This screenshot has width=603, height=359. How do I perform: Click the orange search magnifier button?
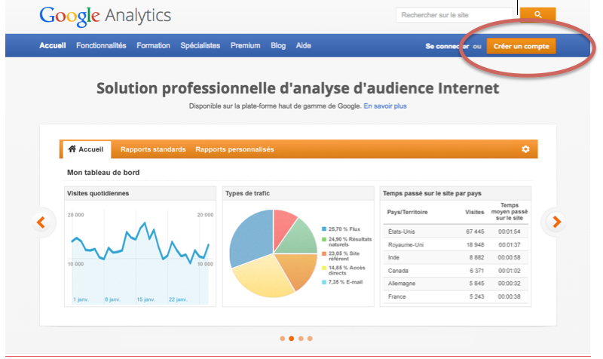pyautogui.click(x=537, y=14)
